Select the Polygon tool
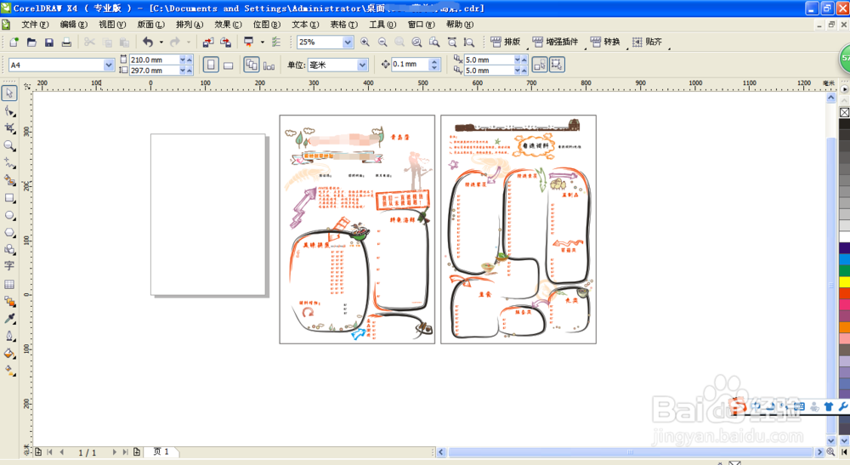Viewport: 850px width, 465px height. pyautogui.click(x=9, y=232)
